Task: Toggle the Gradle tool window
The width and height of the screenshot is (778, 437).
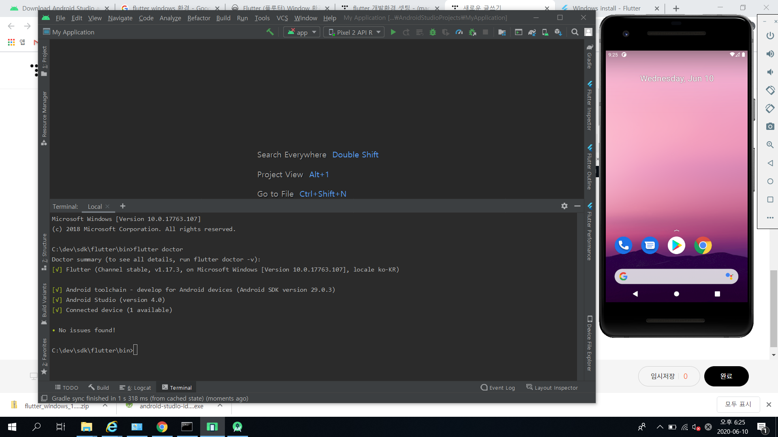Action: click(590, 57)
